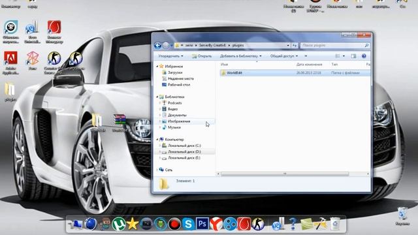Open Explorer help question mark icon
The width and height of the screenshot is (418, 235).
pos(364,56)
